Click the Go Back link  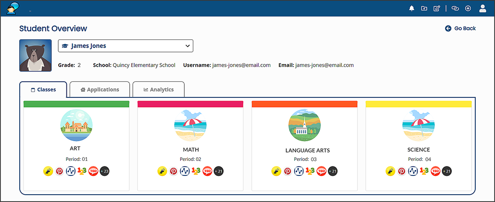coord(460,29)
